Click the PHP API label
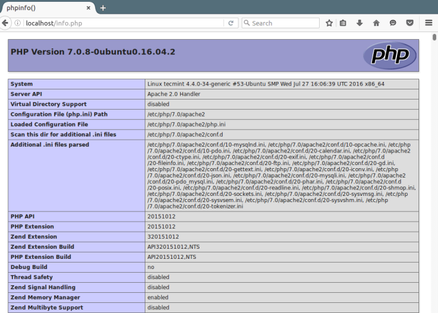438x313 pixels. coord(23,216)
